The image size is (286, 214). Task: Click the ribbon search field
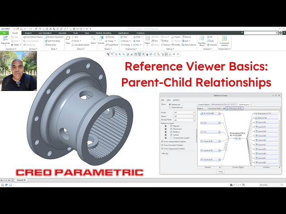coord(261,33)
